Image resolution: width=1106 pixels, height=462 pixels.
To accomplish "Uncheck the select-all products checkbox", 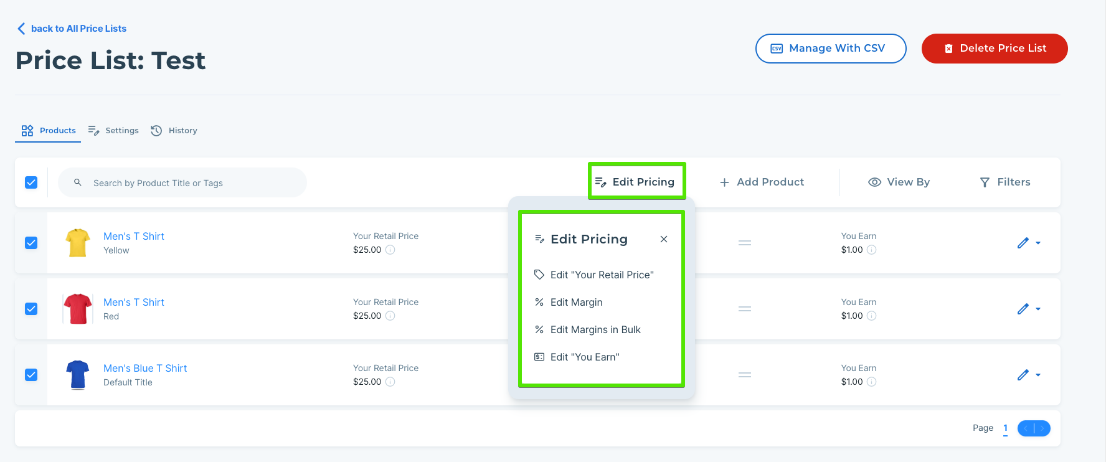I will click(x=31, y=182).
